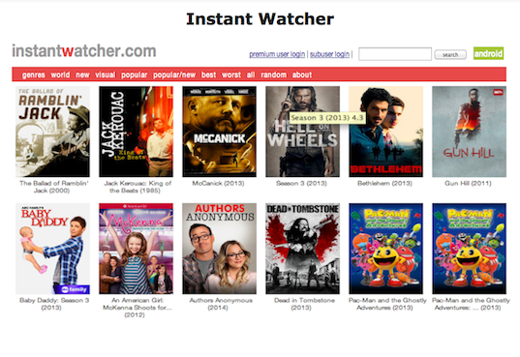Click An American Girl: McKenna Shoots title
Image resolution: width=520 pixels, height=357 pixels.
point(137,308)
